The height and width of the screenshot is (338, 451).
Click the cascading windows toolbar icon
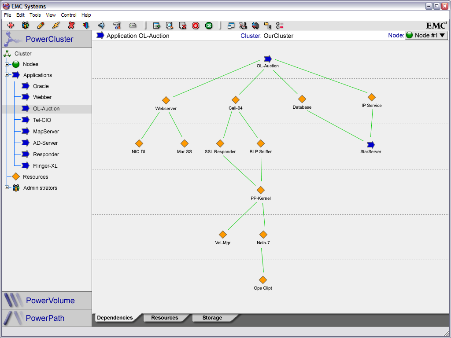231,26
